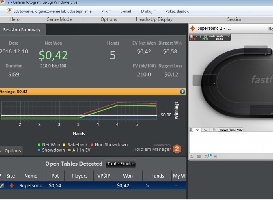Sort by the Pot column header
Screen dimensions: 273x201
[x=55, y=176]
